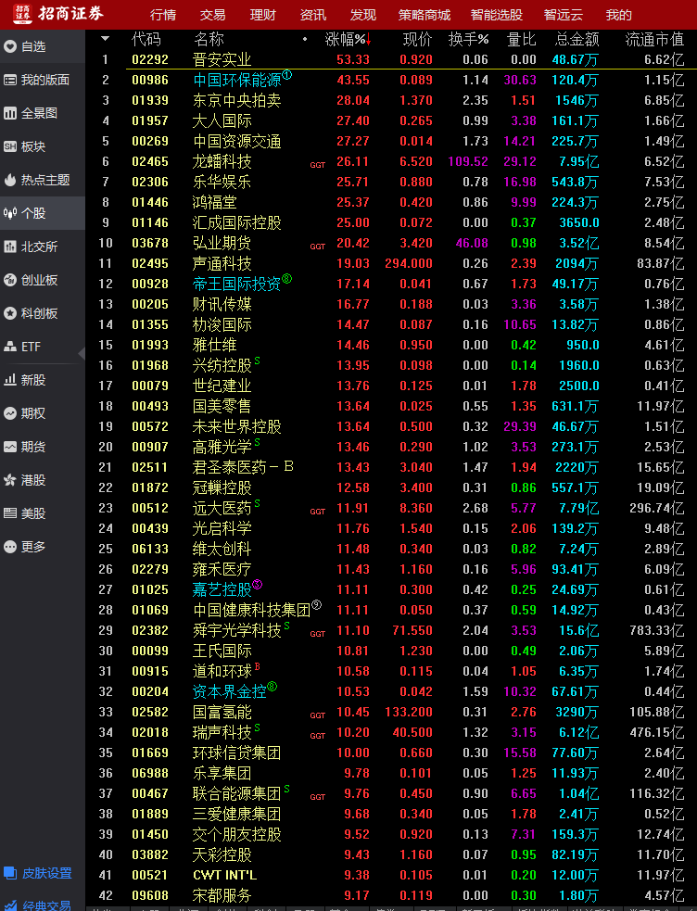
Task: Select stock 乐华娱乐
Action: pyautogui.click(x=222, y=182)
